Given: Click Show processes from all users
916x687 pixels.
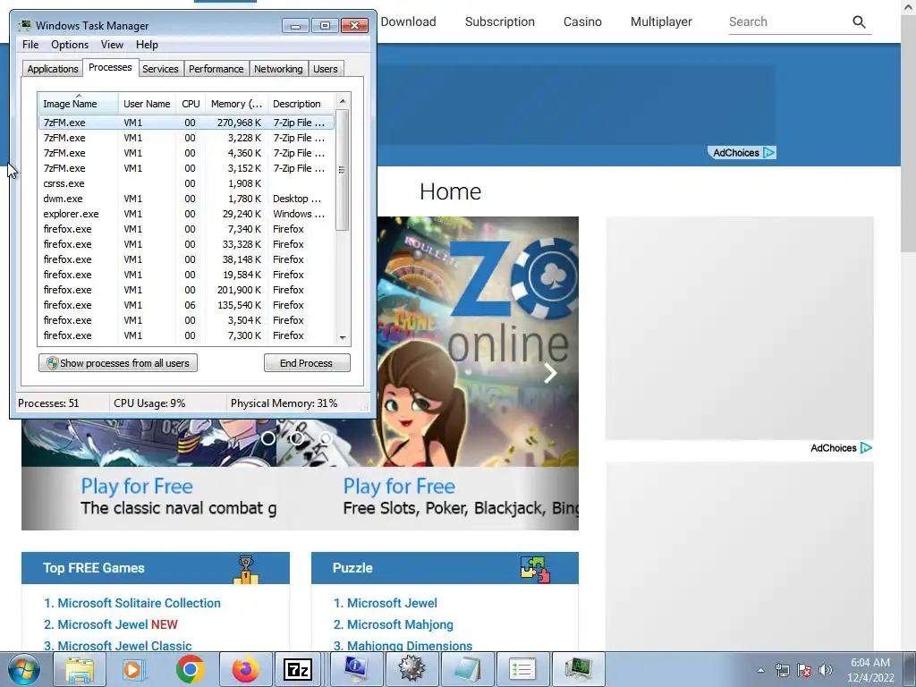Looking at the screenshot, I should tap(118, 363).
